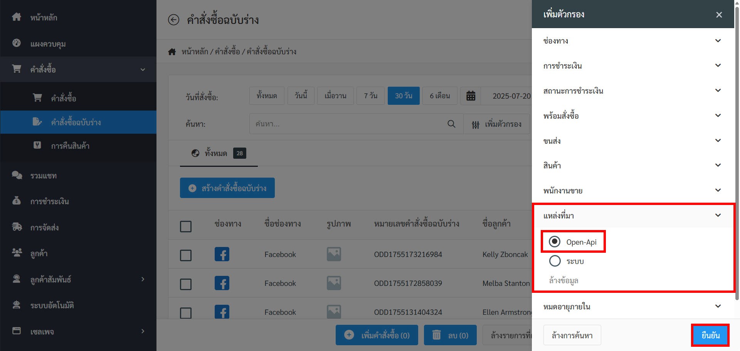The width and height of the screenshot is (740, 351).
Task: Focus the ค้นหา search input
Action: pyautogui.click(x=347, y=124)
